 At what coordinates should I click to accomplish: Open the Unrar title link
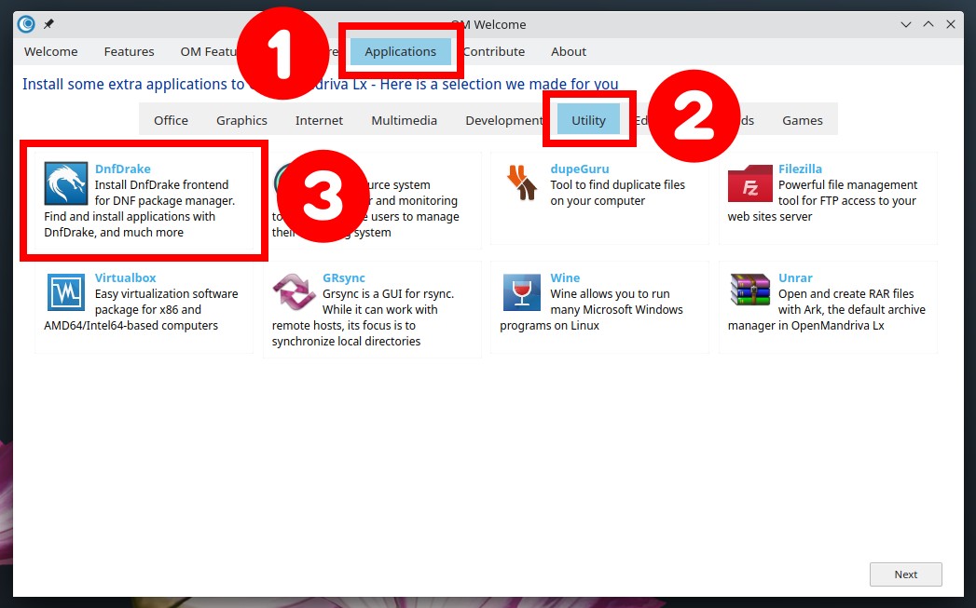pyautogui.click(x=795, y=277)
